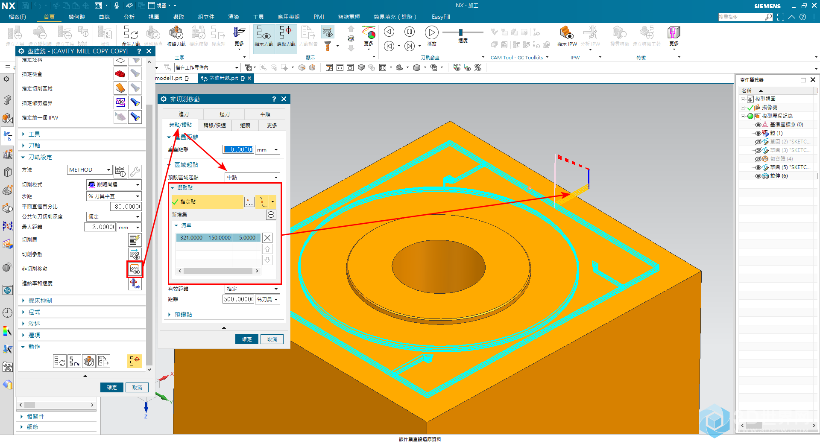Open the 非切削移動 non-cutting moves icon
The width and height of the screenshot is (820, 444).
135,269
